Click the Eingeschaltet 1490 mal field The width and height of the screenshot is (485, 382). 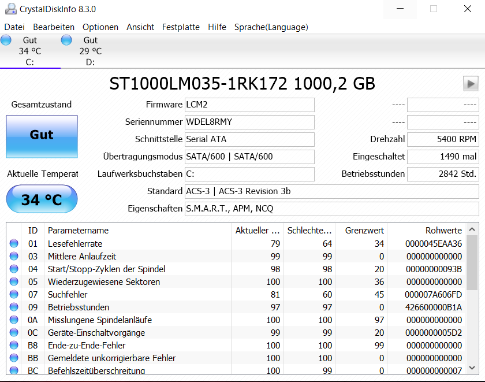(x=443, y=157)
